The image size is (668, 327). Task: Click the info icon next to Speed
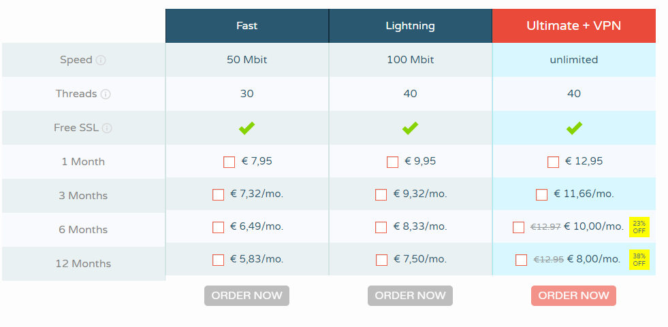[x=101, y=60]
